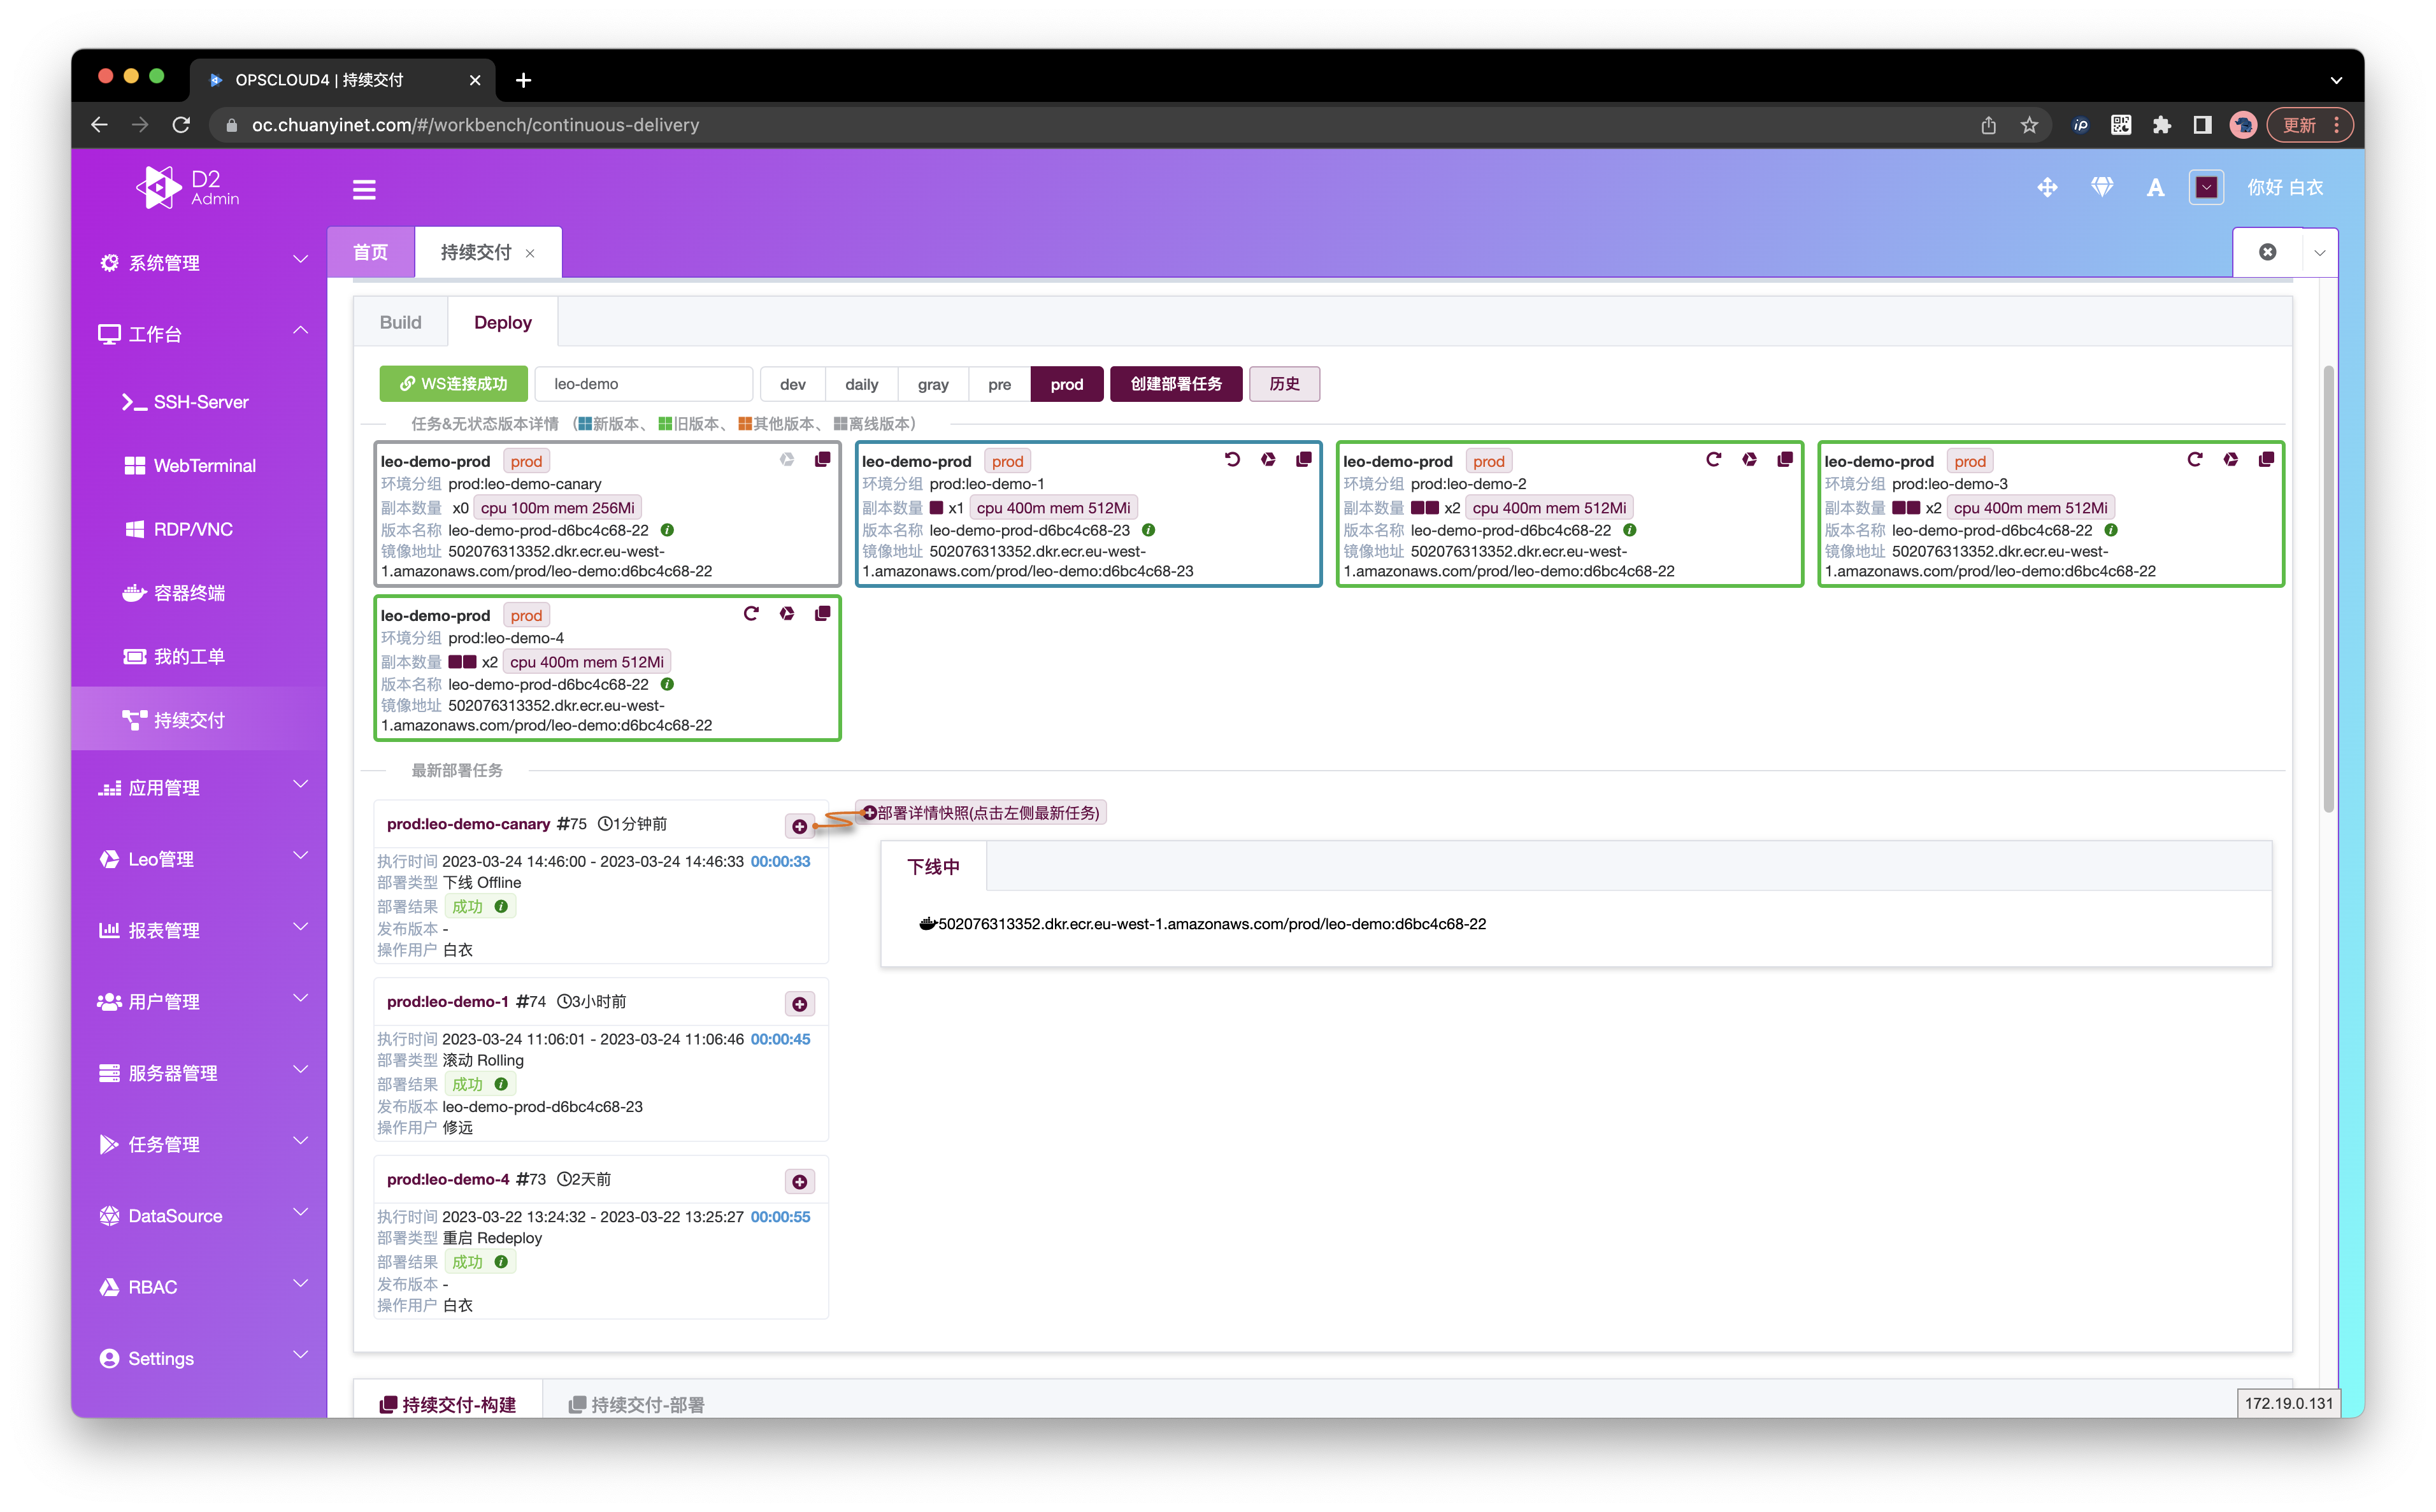Click the theme color swatch in header
The height and width of the screenshot is (1512, 2436).
(x=2206, y=187)
